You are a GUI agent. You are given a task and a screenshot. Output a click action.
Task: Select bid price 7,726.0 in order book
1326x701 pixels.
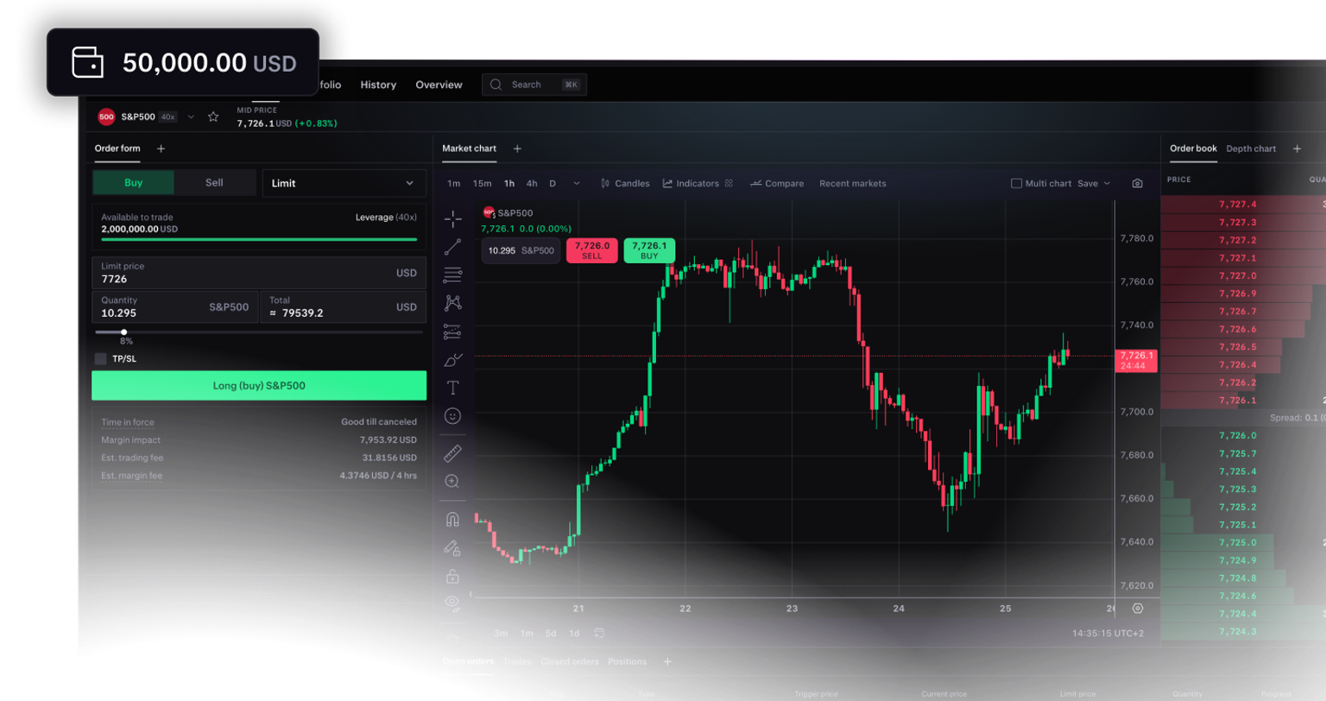point(1238,436)
